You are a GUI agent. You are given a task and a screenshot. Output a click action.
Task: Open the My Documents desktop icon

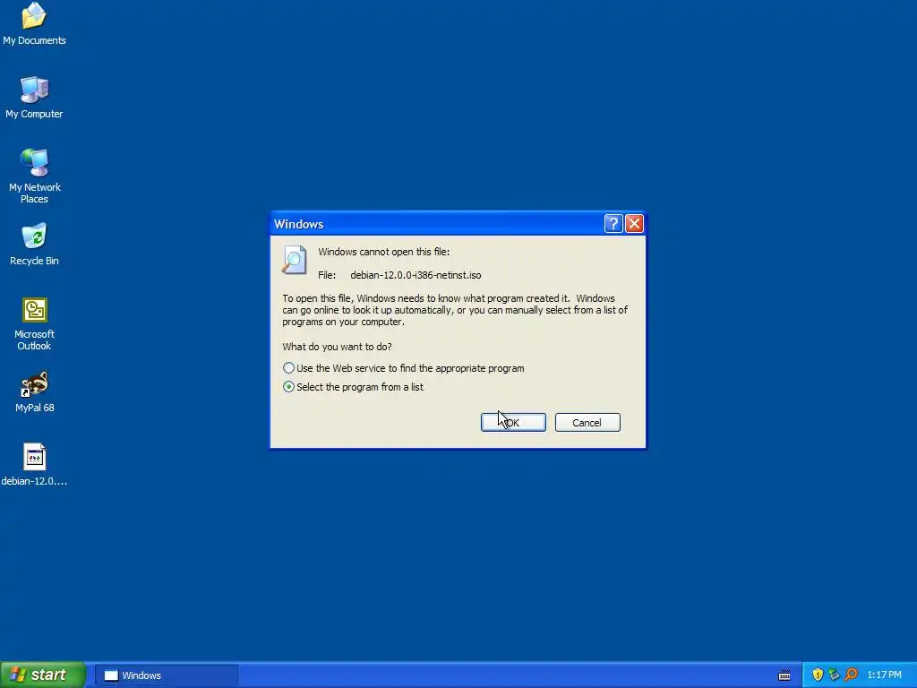pos(34,23)
